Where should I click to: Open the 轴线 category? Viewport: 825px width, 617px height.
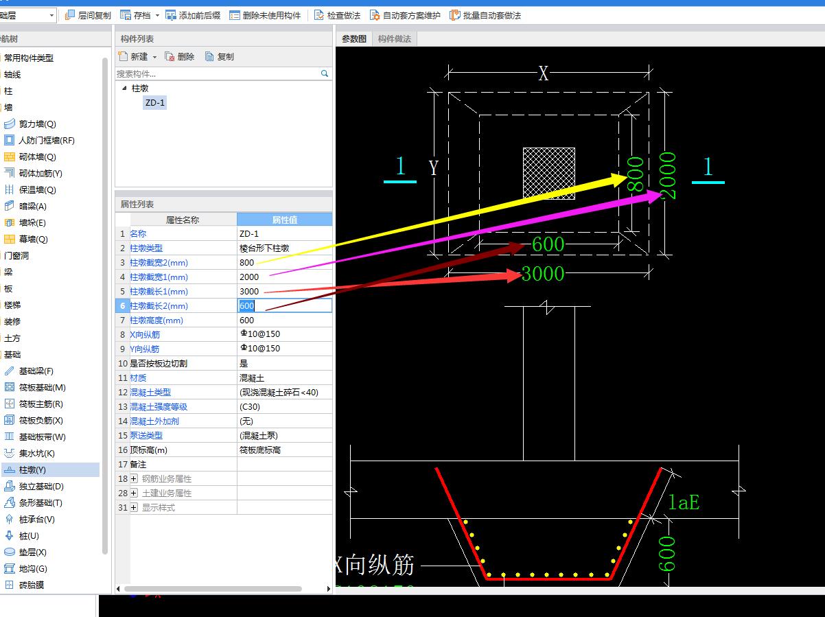(x=12, y=75)
